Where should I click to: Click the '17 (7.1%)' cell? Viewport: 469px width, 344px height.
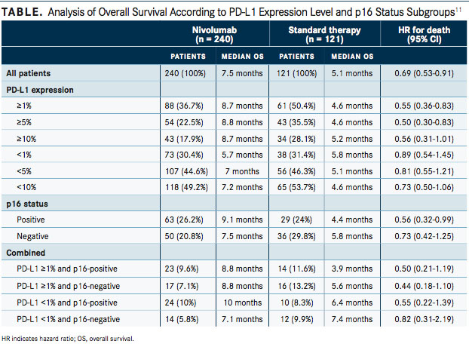click(182, 286)
